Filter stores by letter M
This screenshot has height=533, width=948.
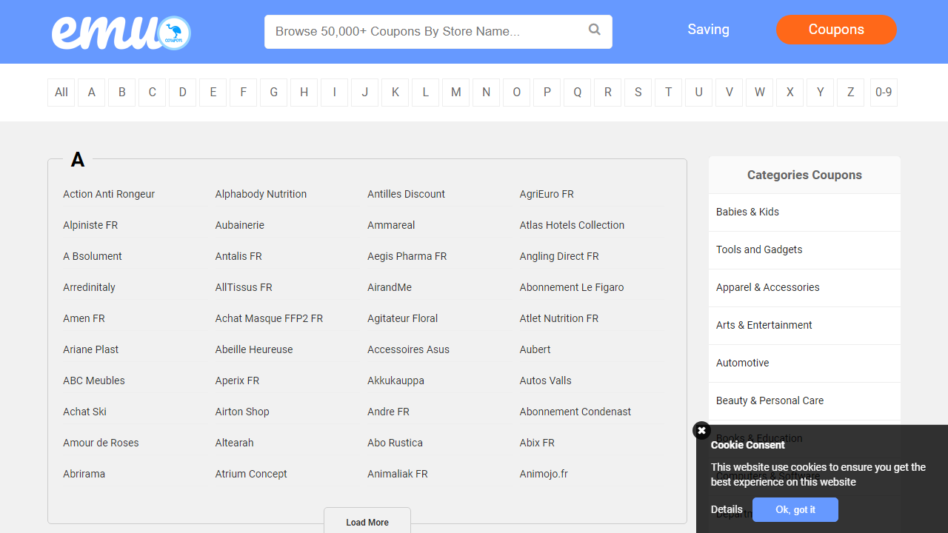coord(455,93)
